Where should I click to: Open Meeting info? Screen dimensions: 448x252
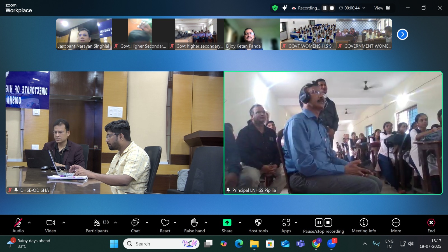(364, 225)
